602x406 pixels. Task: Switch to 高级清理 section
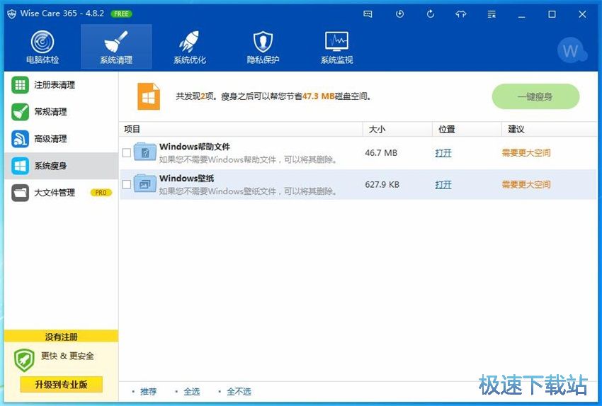click(x=61, y=139)
